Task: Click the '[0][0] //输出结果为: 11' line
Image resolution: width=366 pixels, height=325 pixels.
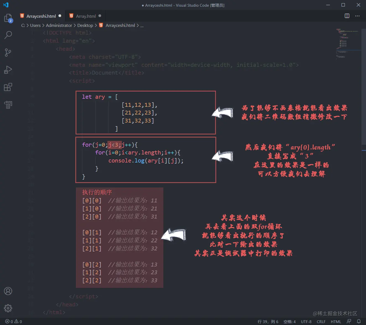Action: click(x=120, y=200)
